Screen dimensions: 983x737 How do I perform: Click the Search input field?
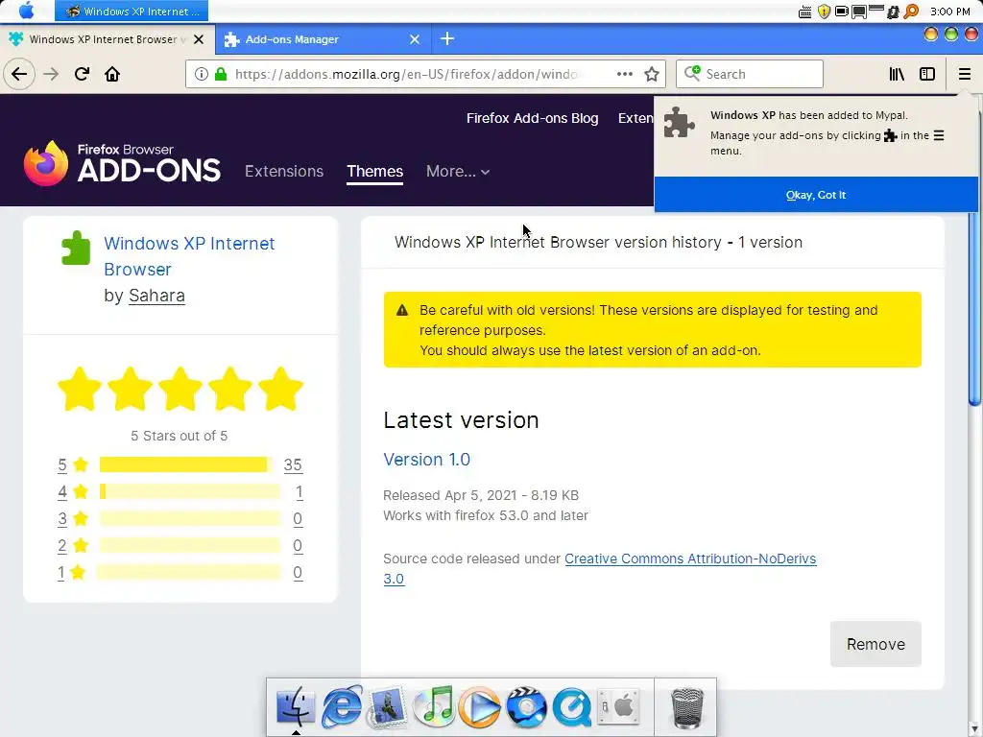[x=749, y=74]
